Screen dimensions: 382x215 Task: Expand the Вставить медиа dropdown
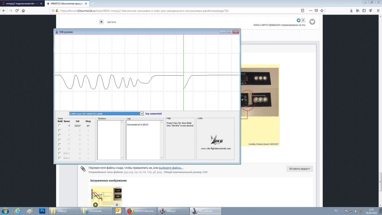pyautogui.click(x=299, y=168)
